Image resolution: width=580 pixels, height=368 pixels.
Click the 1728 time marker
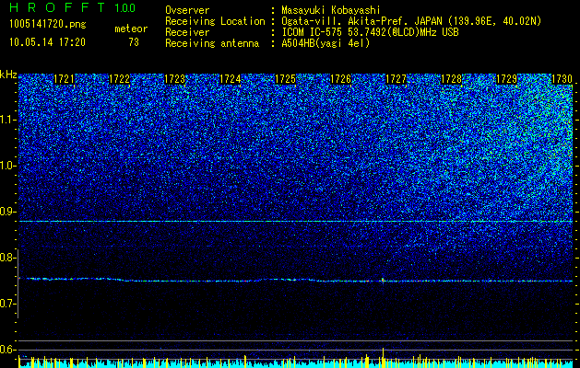click(452, 79)
